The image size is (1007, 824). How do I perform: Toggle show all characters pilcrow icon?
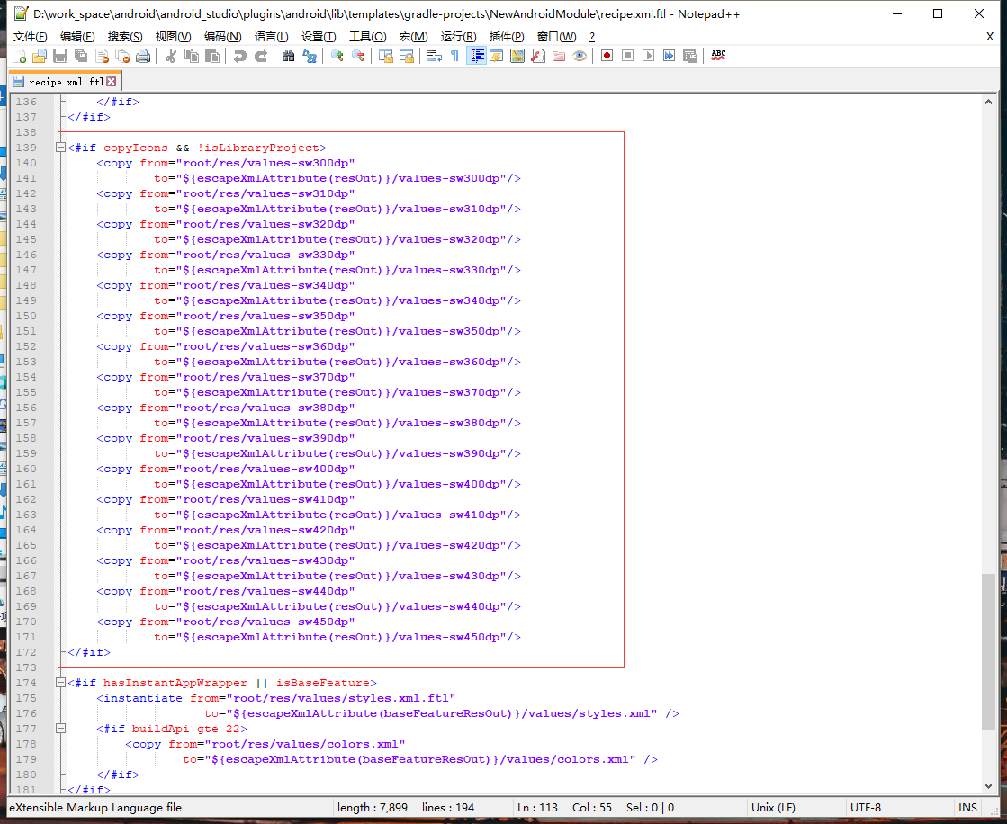(x=454, y=57)
